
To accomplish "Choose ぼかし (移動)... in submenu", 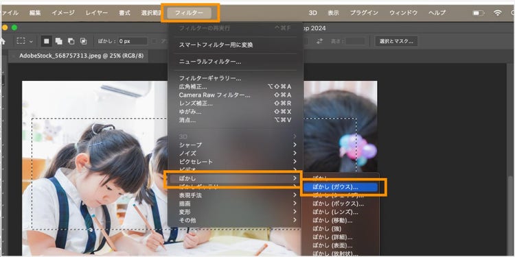I will coord(341,221).
